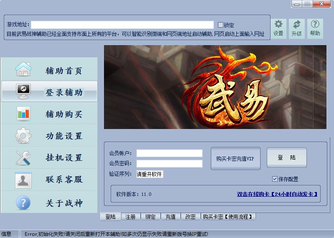
Task: Click the 信息 status bar label
Action: tap(6, 234)
